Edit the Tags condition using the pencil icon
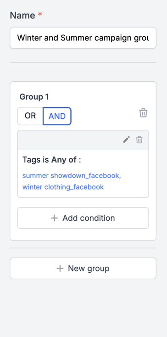Viewport: 167px width, 337px height. tap(127, 140)
